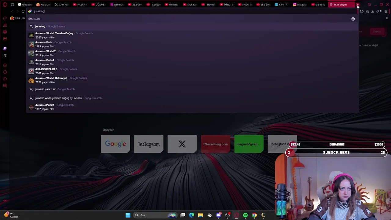
Task: Open Extensions icon in toolbar
Action: coord(362,11)
